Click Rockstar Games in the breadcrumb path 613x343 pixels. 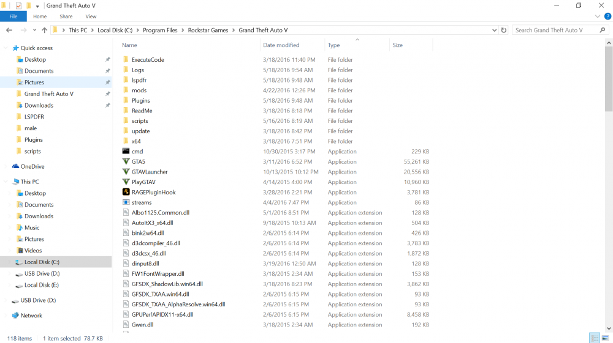click(x=208, y=30)
